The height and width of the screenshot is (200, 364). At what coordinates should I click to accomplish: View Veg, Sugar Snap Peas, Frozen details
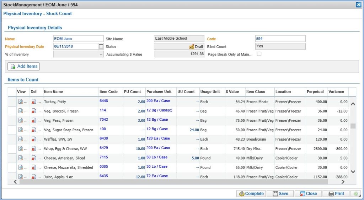click(x=21, y=130)
